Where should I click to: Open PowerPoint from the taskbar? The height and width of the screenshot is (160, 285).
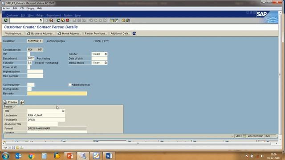[70, 156]
